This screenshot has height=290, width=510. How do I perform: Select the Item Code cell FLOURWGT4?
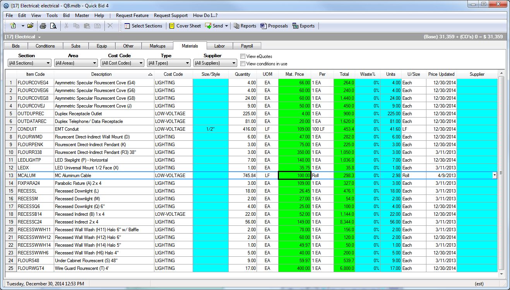35,268
